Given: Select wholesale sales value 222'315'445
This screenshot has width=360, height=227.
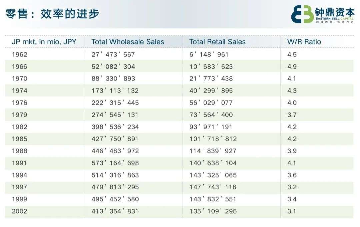Looking at the screenshot, I should click(115, 102).
